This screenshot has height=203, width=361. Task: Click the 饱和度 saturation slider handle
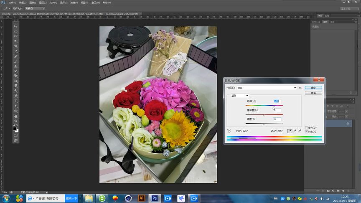(264, 115)
